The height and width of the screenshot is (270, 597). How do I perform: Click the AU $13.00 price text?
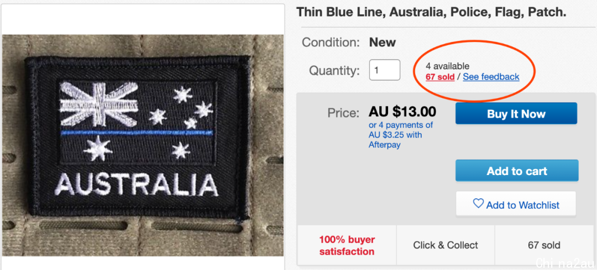(402, 112)
